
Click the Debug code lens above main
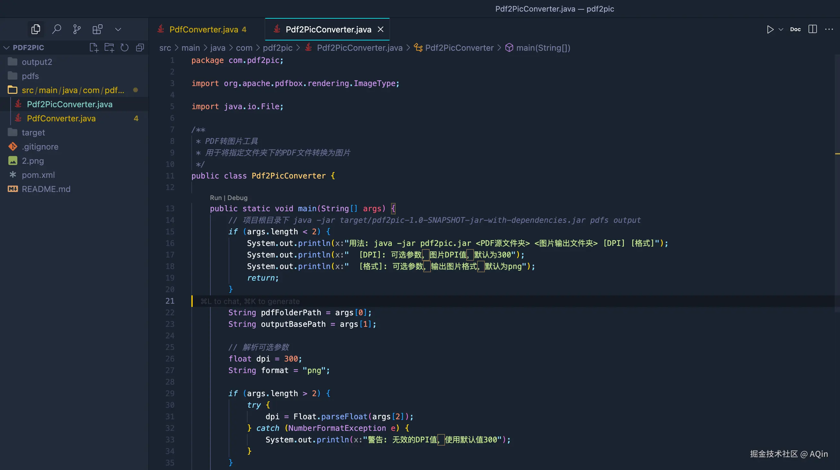pyautogui.click(x=237, y=198)
